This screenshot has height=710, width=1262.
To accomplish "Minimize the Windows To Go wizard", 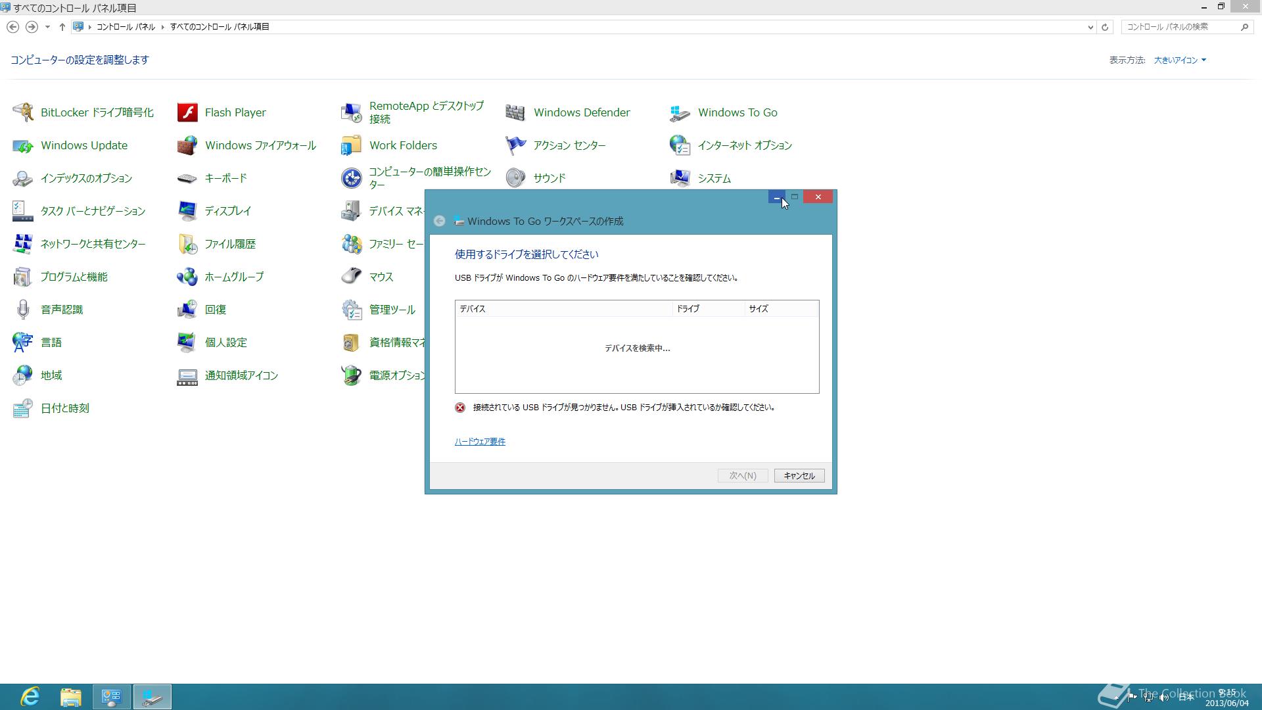I will 776,197.
